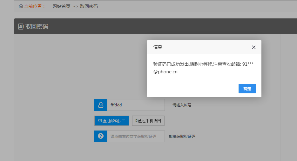The width and height of the screenshot is (297, 161).
Task: Switch to 通过手机找回 recovery option
Action: pos(148,121)
